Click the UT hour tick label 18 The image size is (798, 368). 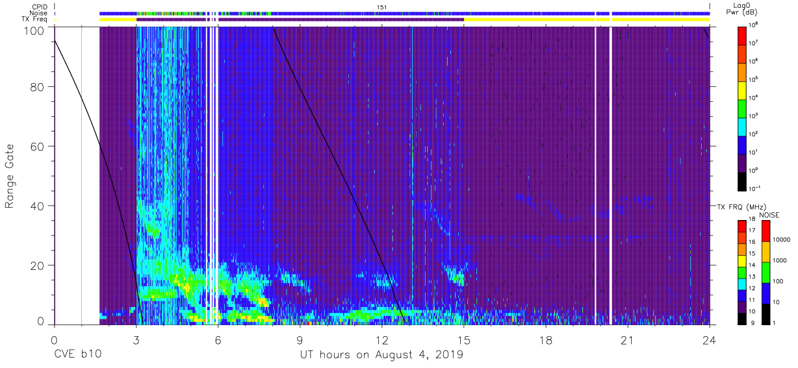pos(546,339)
